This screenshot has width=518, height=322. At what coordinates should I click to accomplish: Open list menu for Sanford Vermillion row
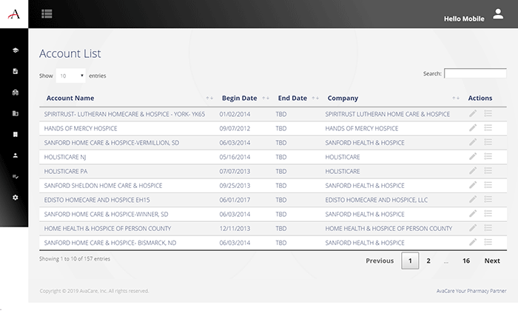click(488, 142)
